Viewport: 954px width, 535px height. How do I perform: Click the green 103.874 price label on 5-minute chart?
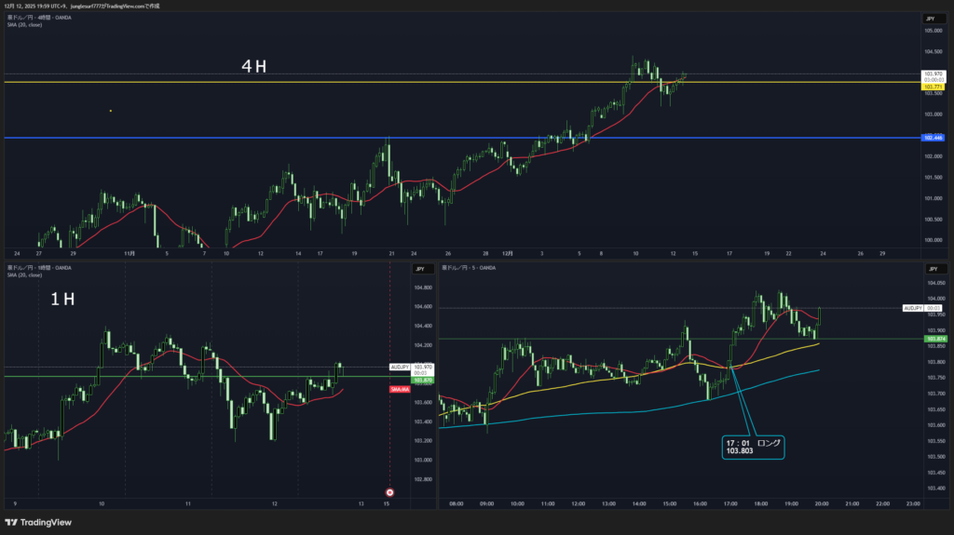pos(935,339)
